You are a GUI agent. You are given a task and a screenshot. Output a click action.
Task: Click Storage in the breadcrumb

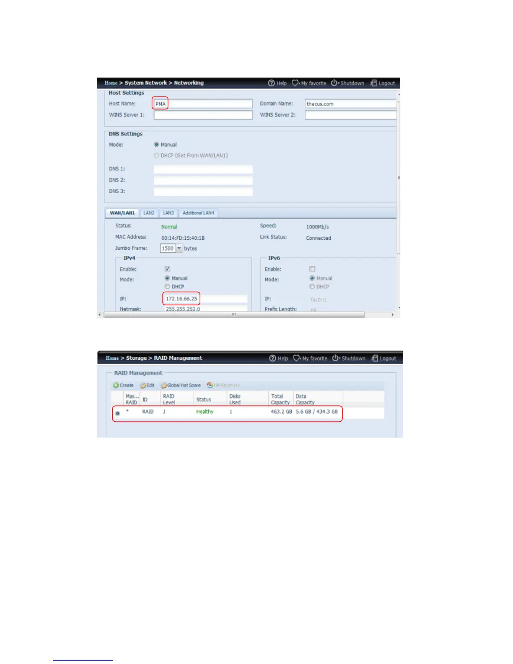pos(136,358)
